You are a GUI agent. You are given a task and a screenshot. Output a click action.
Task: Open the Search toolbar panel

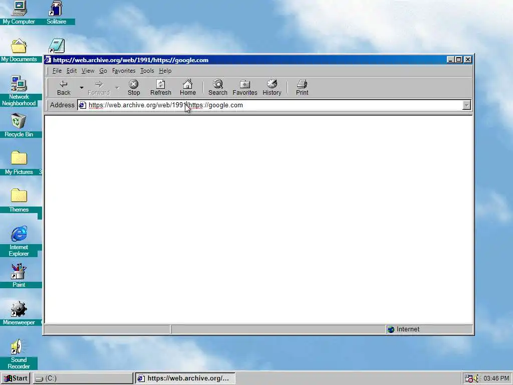(x=218, y=88)
